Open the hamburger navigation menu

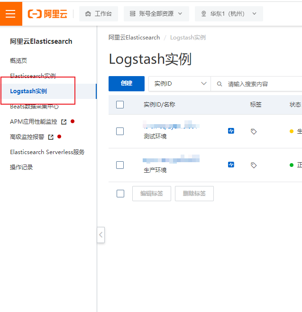10,14
